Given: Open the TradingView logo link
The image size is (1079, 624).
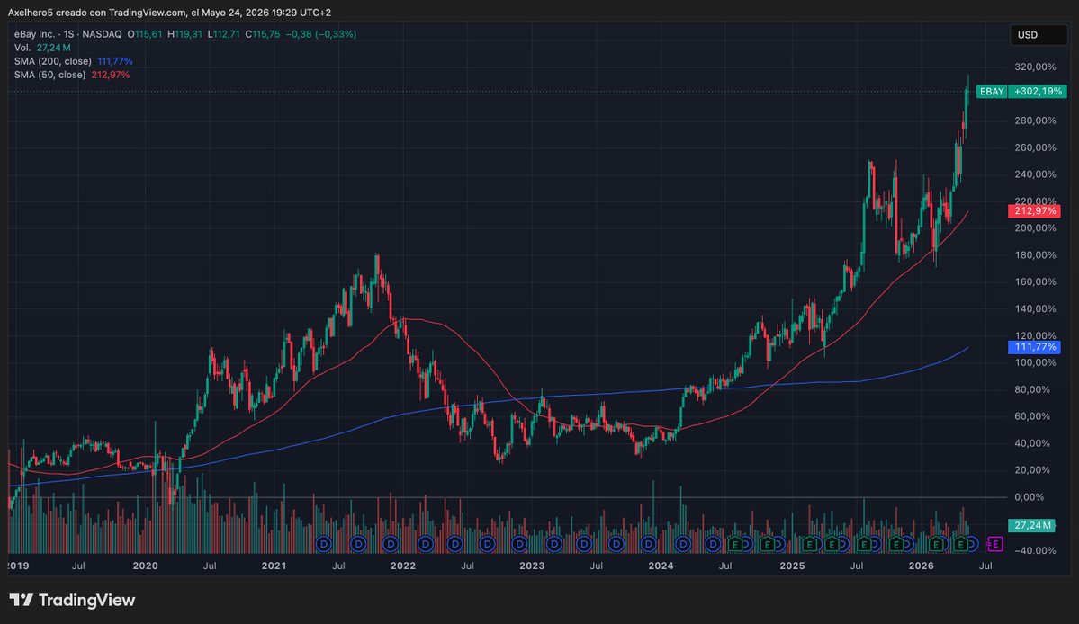Looking at the screenshot, I should coord(72,600).
